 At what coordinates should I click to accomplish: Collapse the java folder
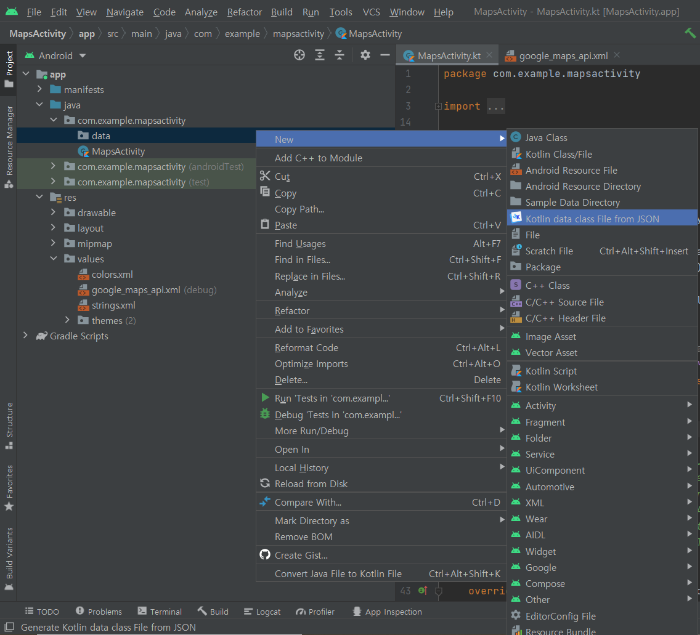pos(39,105)
